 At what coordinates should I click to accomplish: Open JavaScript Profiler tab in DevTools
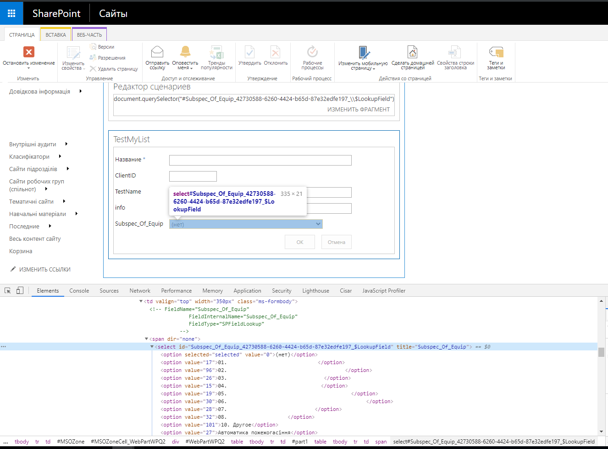point(384,291)
